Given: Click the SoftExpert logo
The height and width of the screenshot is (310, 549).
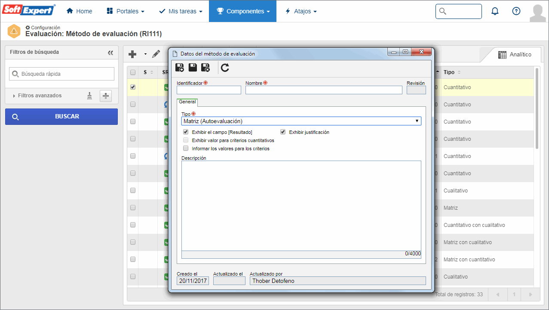Looking at the screenshot, I should click(29, 10).
